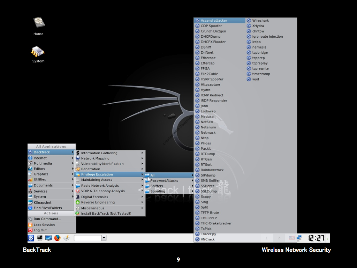Click Lock Session action
Viewport: 357px width, 268px height.
pyautogui.click(x=44, y=225)
